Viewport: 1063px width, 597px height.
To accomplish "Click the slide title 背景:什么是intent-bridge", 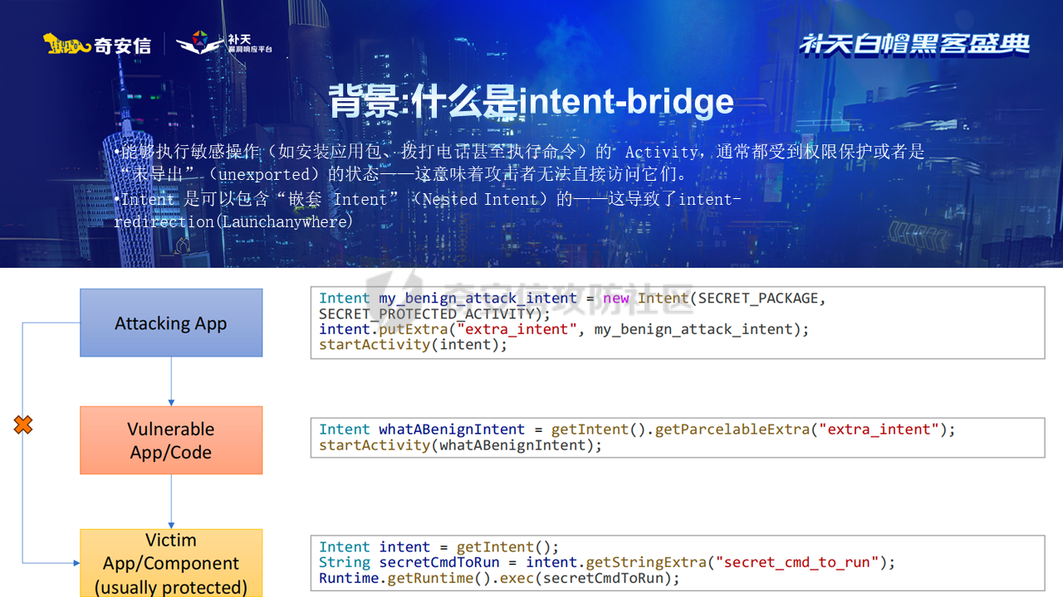I will pyautogui.click(x=531, y=101).
